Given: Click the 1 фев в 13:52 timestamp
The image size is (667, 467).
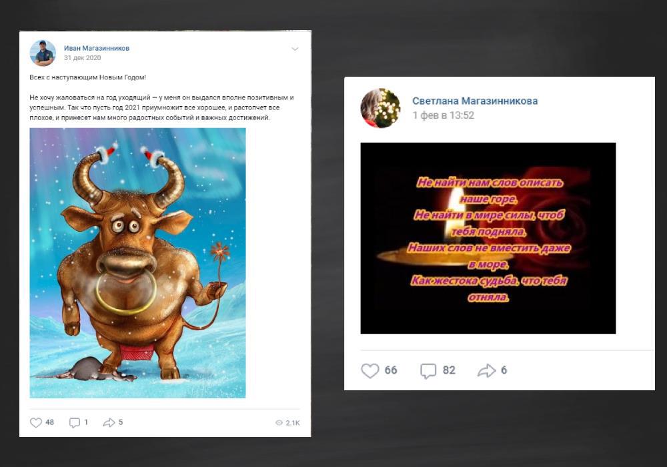Looking at the screenshot, I should tap(444, 115).
